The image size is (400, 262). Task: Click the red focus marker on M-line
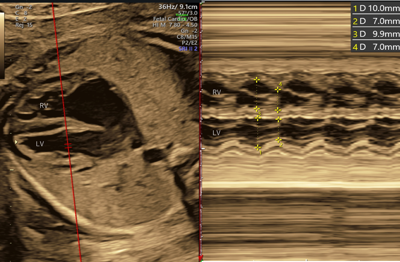click(68, 144)
